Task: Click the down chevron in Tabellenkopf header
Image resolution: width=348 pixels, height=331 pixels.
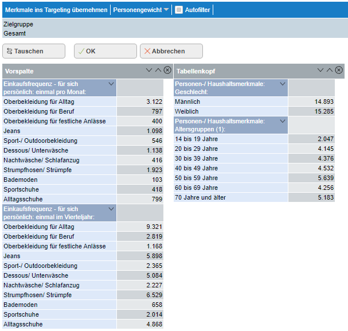Action: (x=320, y=71)
